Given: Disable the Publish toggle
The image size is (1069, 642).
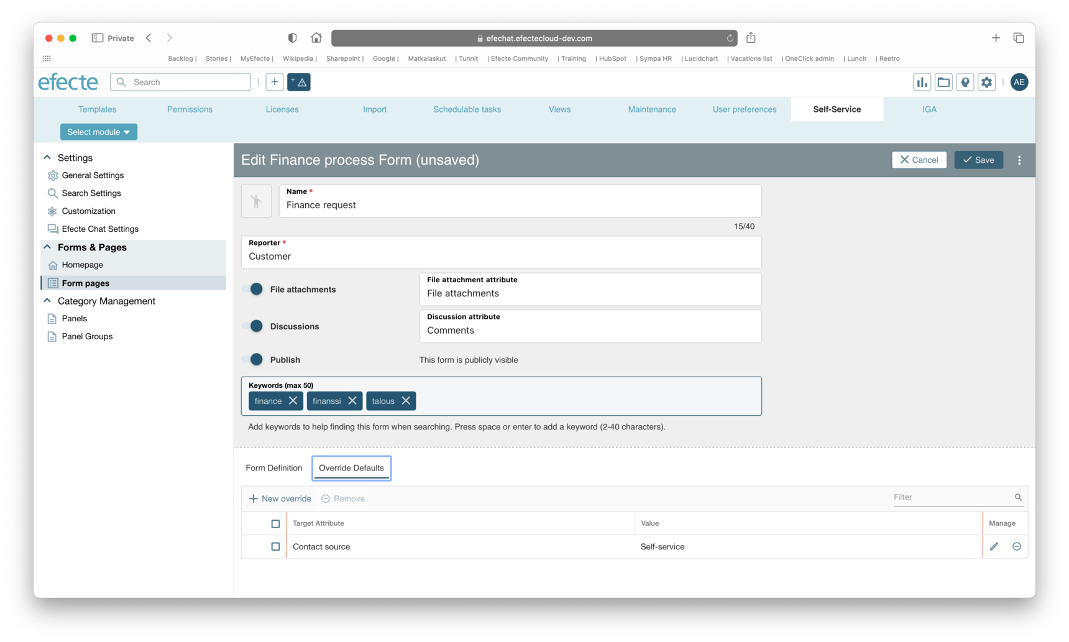Looking at the screenshot, I should 254,359.
